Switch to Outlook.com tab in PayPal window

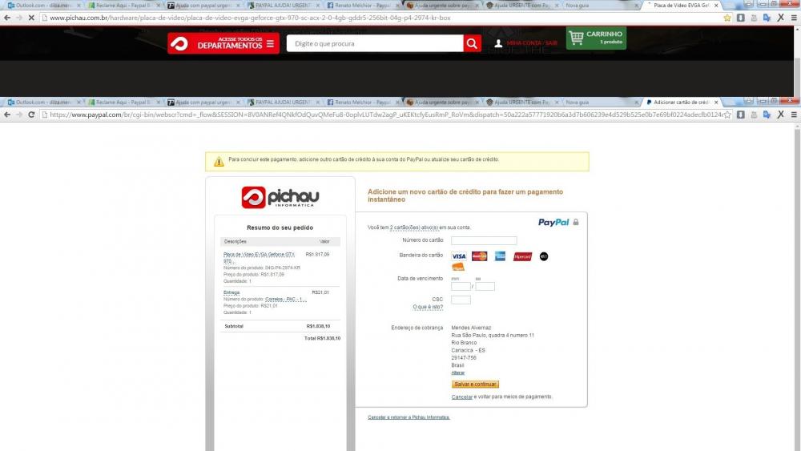(x=42, y=103)
